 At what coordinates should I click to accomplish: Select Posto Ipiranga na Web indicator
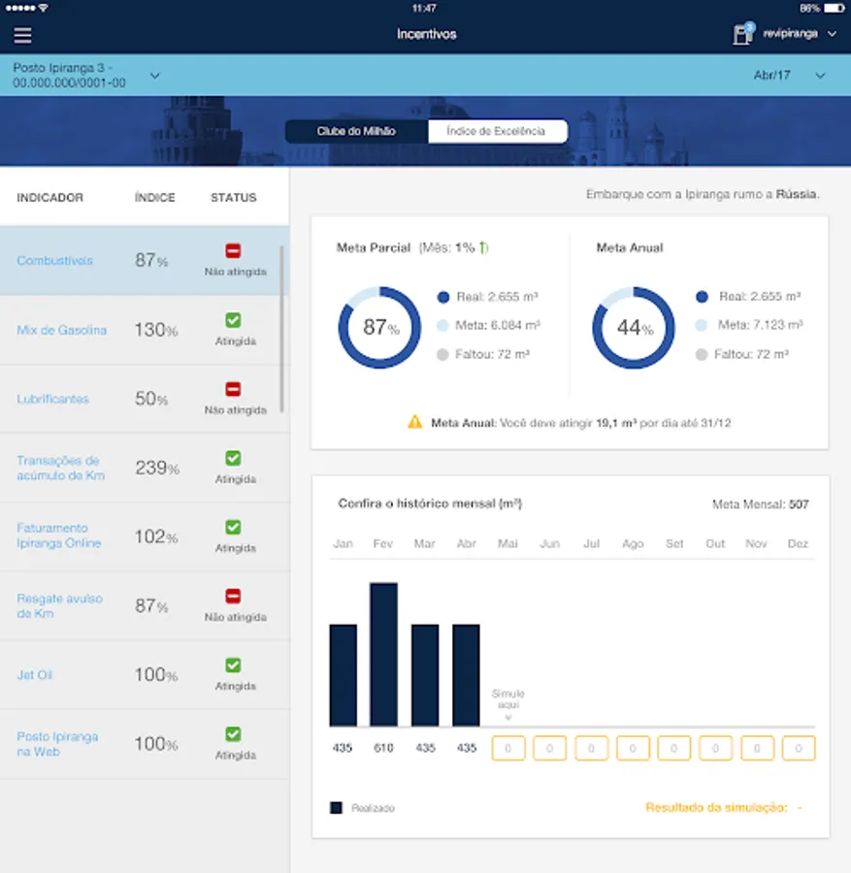pos(145,744)
